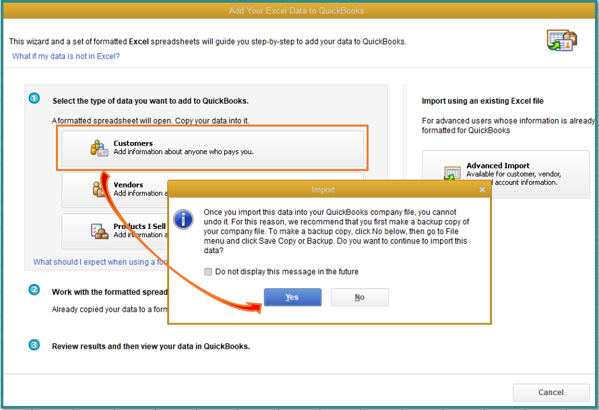
Task: Click the Excel wizard icon at top right
Action: tap(561, 40)
